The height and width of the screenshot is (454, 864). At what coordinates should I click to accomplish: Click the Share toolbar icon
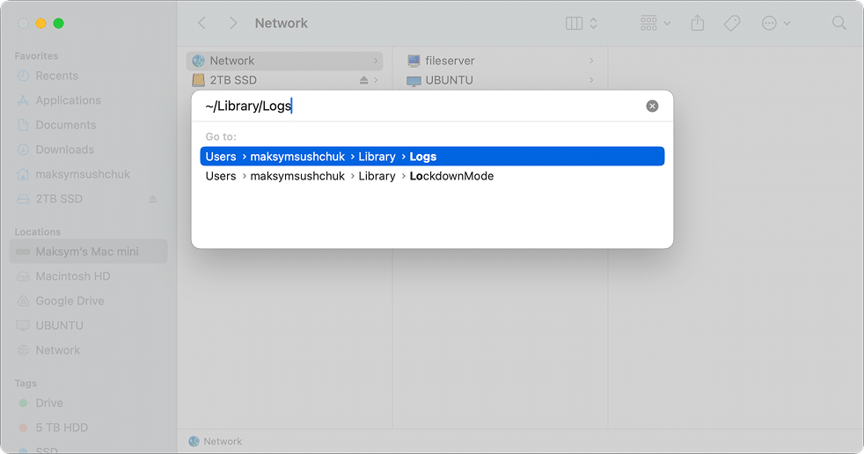coord(698,23)
